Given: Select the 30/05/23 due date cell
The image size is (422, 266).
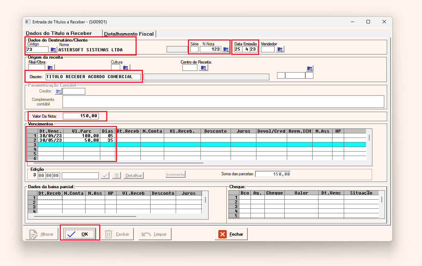Looking at the screenshot, I should [x=51, y=140].
